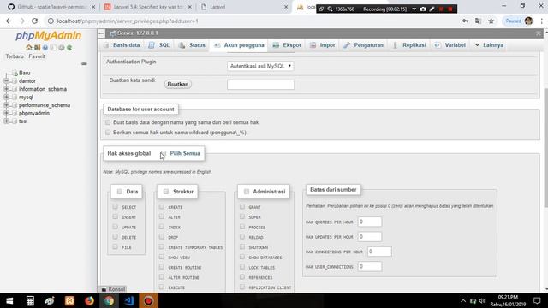Open the recorder options dropdown arrow
This screenshot has width=548, height=308.
pos(414,9)
